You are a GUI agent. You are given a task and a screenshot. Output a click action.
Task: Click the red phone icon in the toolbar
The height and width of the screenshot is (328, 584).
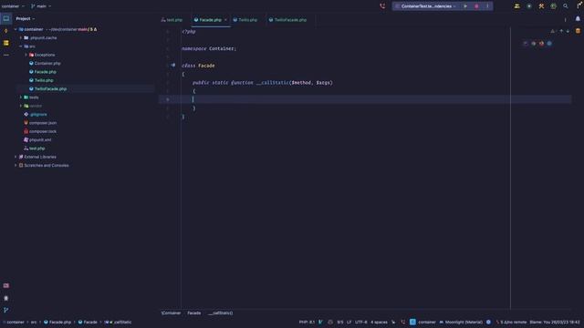tap(382, 6)
